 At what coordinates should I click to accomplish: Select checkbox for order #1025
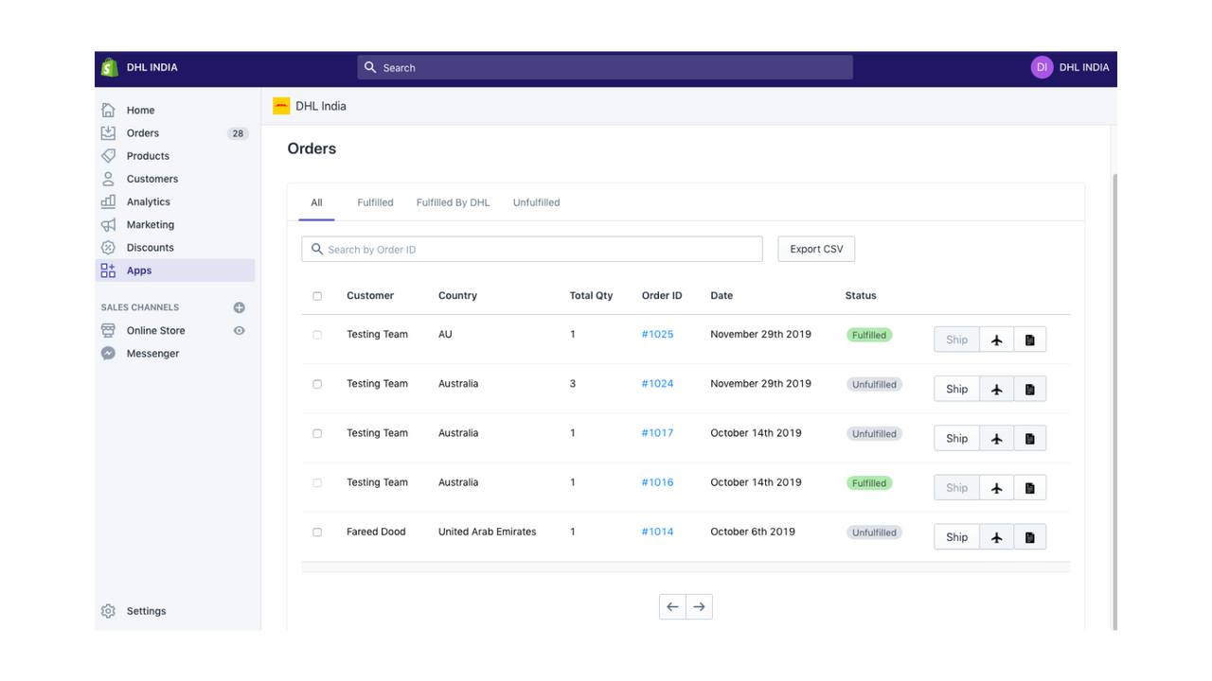point(317,335)
